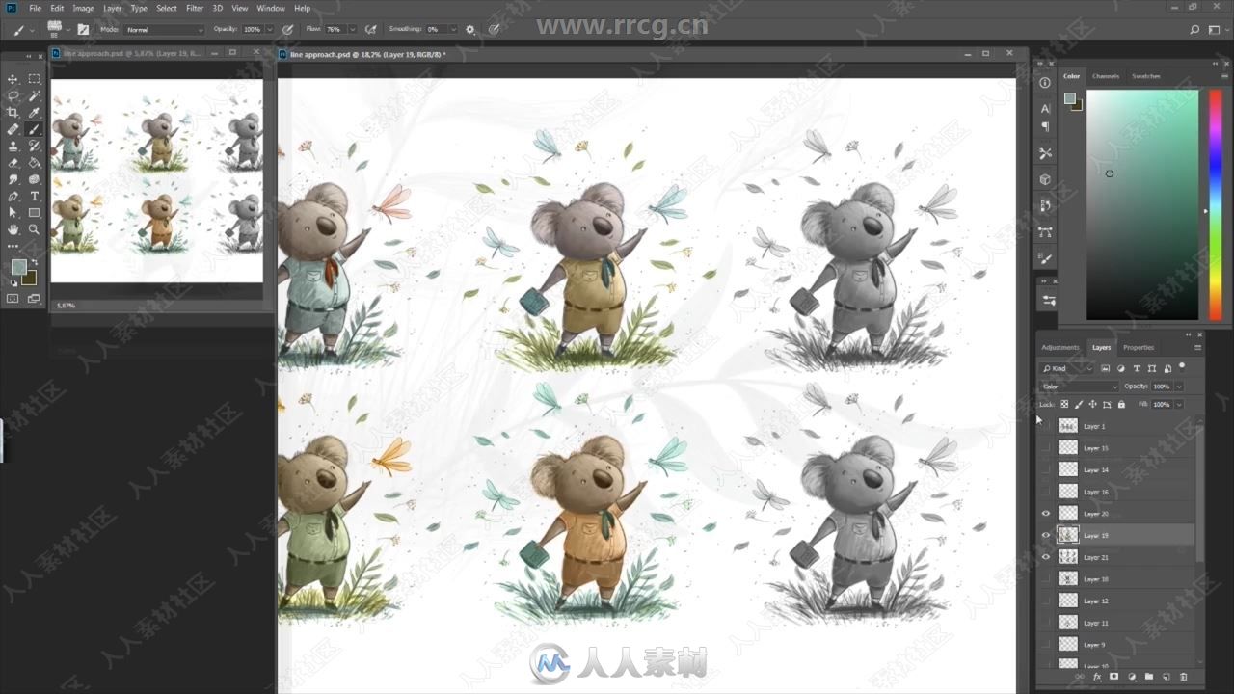Select the Healing Brush tool
This screenshot has width=1234, height=694.
(x=13, y=129)
